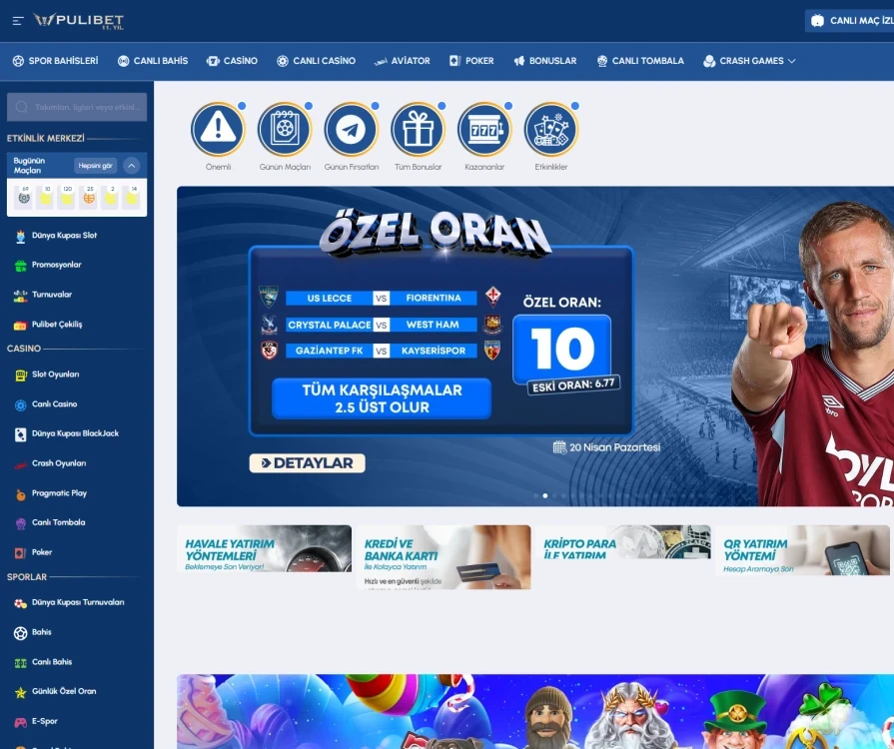Open the hamburger menu beside the Pulibet logo
This screenshot has width=894, height=749.
(x=18, y=21)
